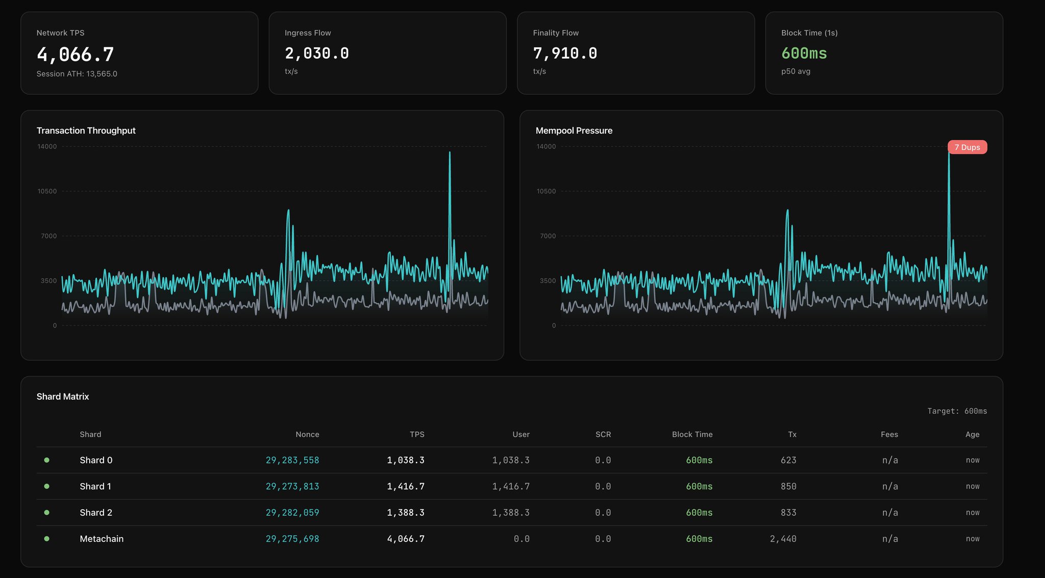Select the Finality Flow card

pos(635,53)
